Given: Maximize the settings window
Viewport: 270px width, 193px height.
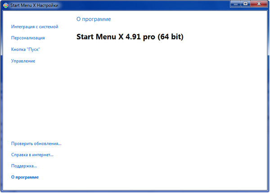Looking at the screenshot, I should pos(245,4).
